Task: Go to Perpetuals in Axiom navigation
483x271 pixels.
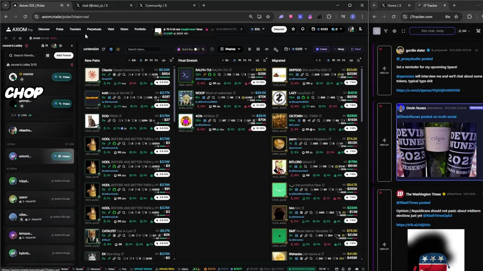Action: [94, 29]
